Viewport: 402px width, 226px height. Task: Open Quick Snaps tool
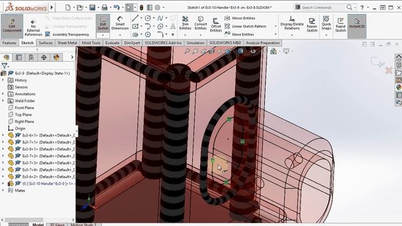pos(326,23)
